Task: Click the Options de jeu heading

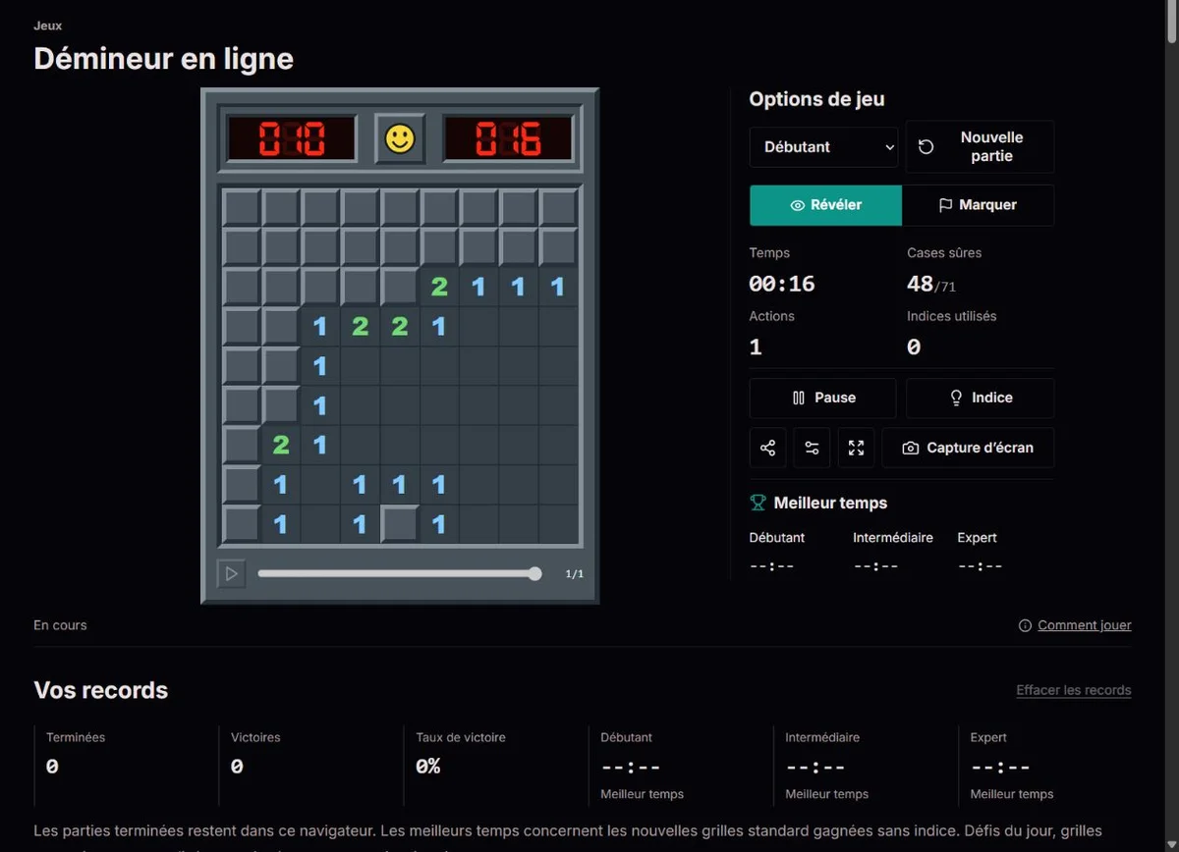Action: (816, 99)
